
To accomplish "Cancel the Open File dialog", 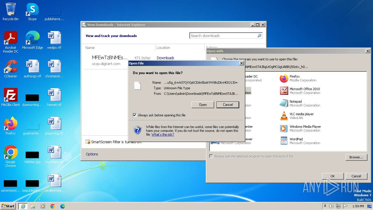I will pos(228,105).
